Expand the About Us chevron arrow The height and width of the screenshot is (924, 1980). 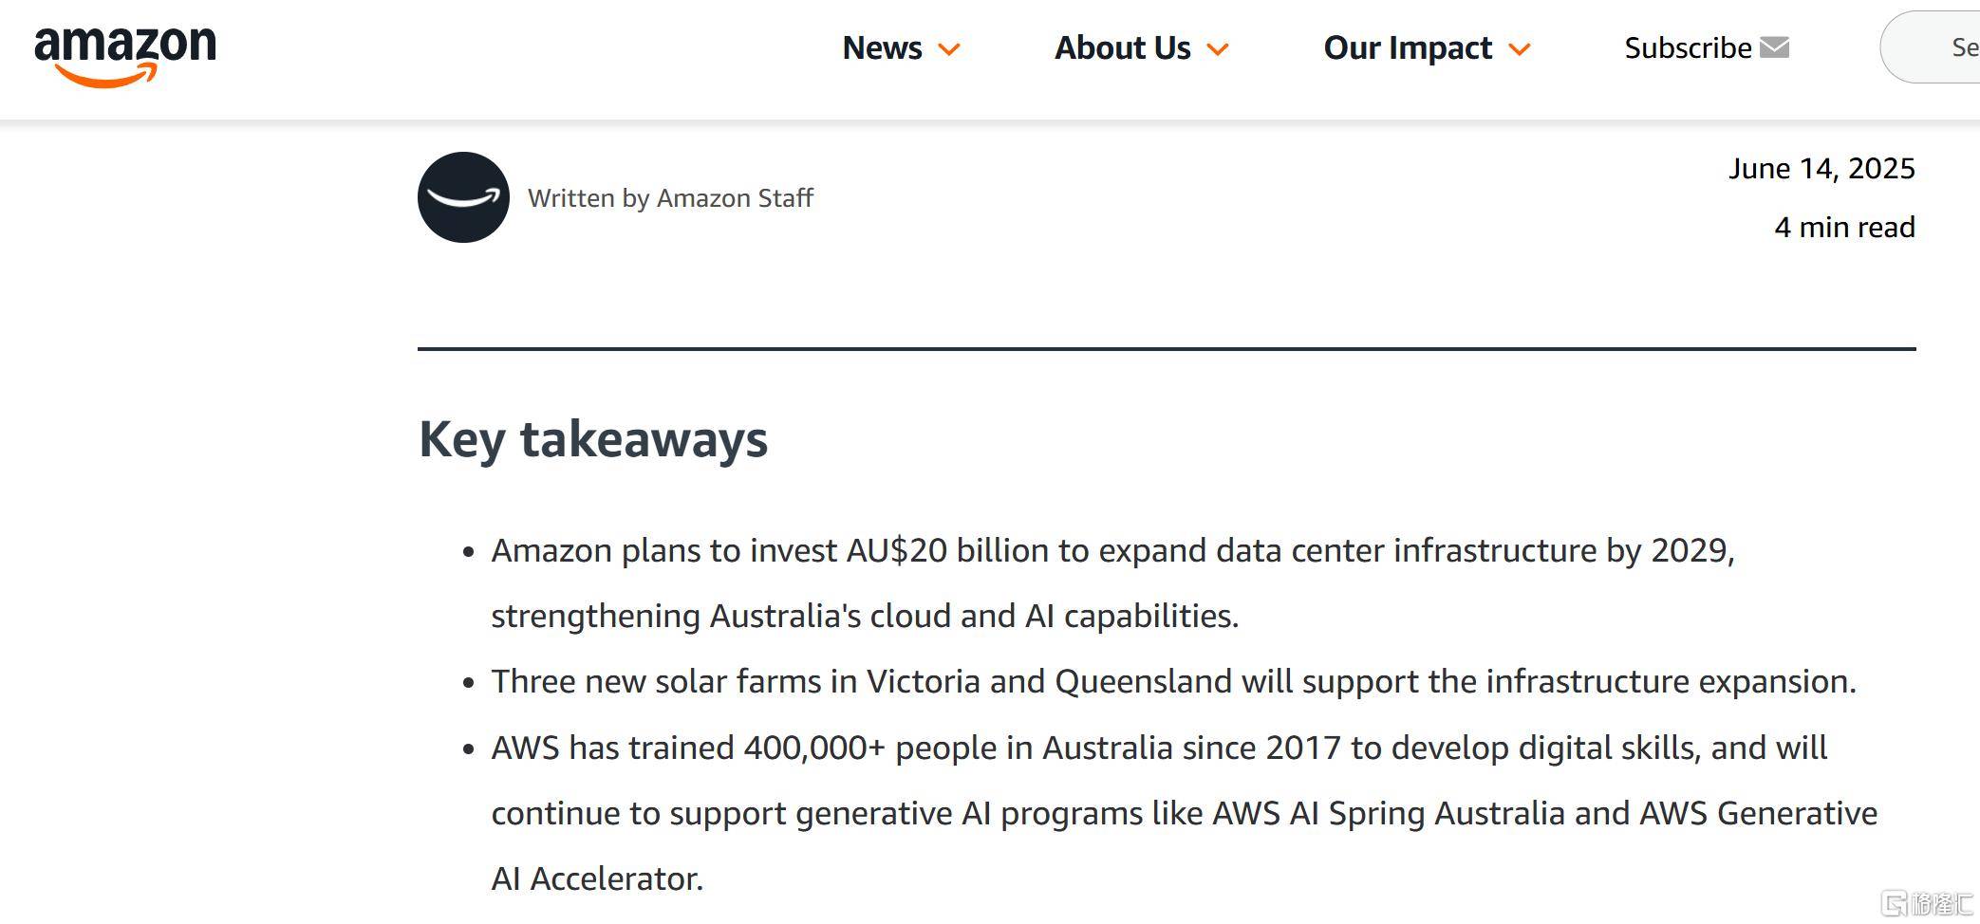coord(1218,49)
